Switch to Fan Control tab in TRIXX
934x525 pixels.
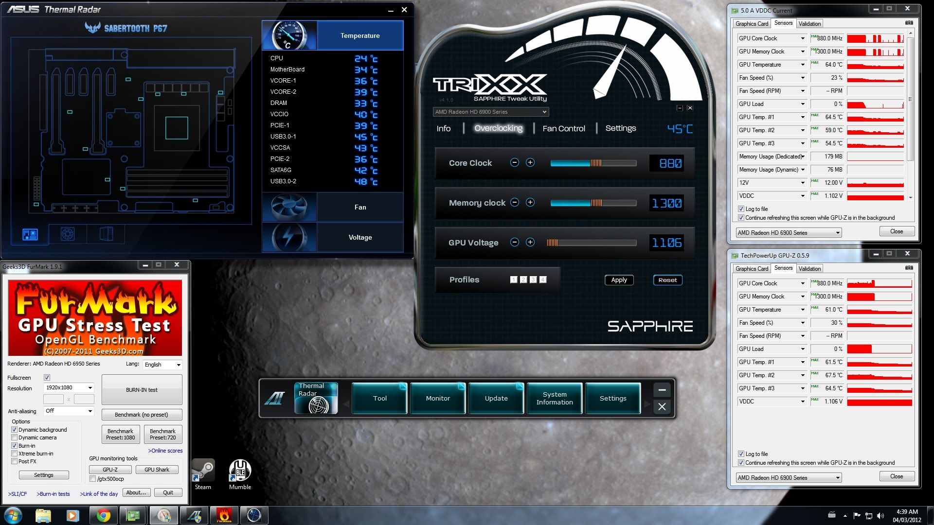click(564, 128)
